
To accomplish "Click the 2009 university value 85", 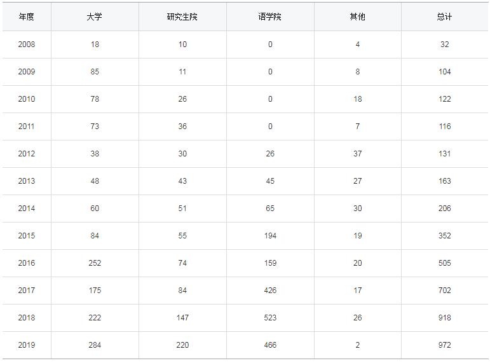I will (95, 72).
